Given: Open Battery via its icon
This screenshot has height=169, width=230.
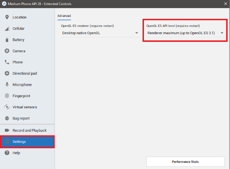Looking at the screenshot, I should 7,40.
